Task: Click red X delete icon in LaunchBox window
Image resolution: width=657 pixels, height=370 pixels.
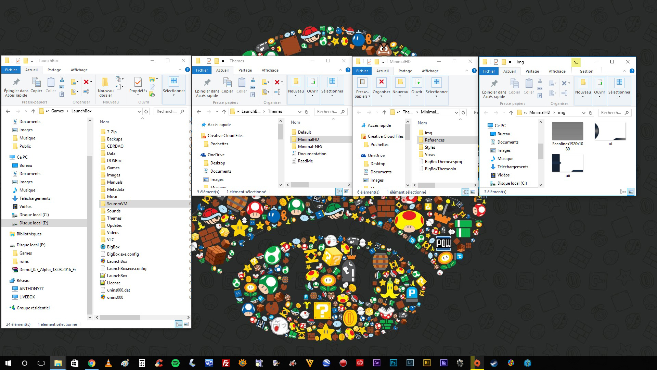Action: (x=86, y=82)
